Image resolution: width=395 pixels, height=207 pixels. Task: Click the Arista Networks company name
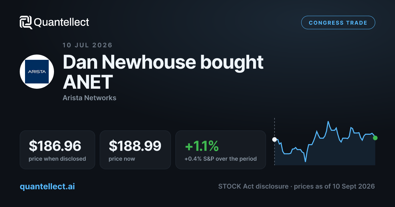click(x=90, y=98)
